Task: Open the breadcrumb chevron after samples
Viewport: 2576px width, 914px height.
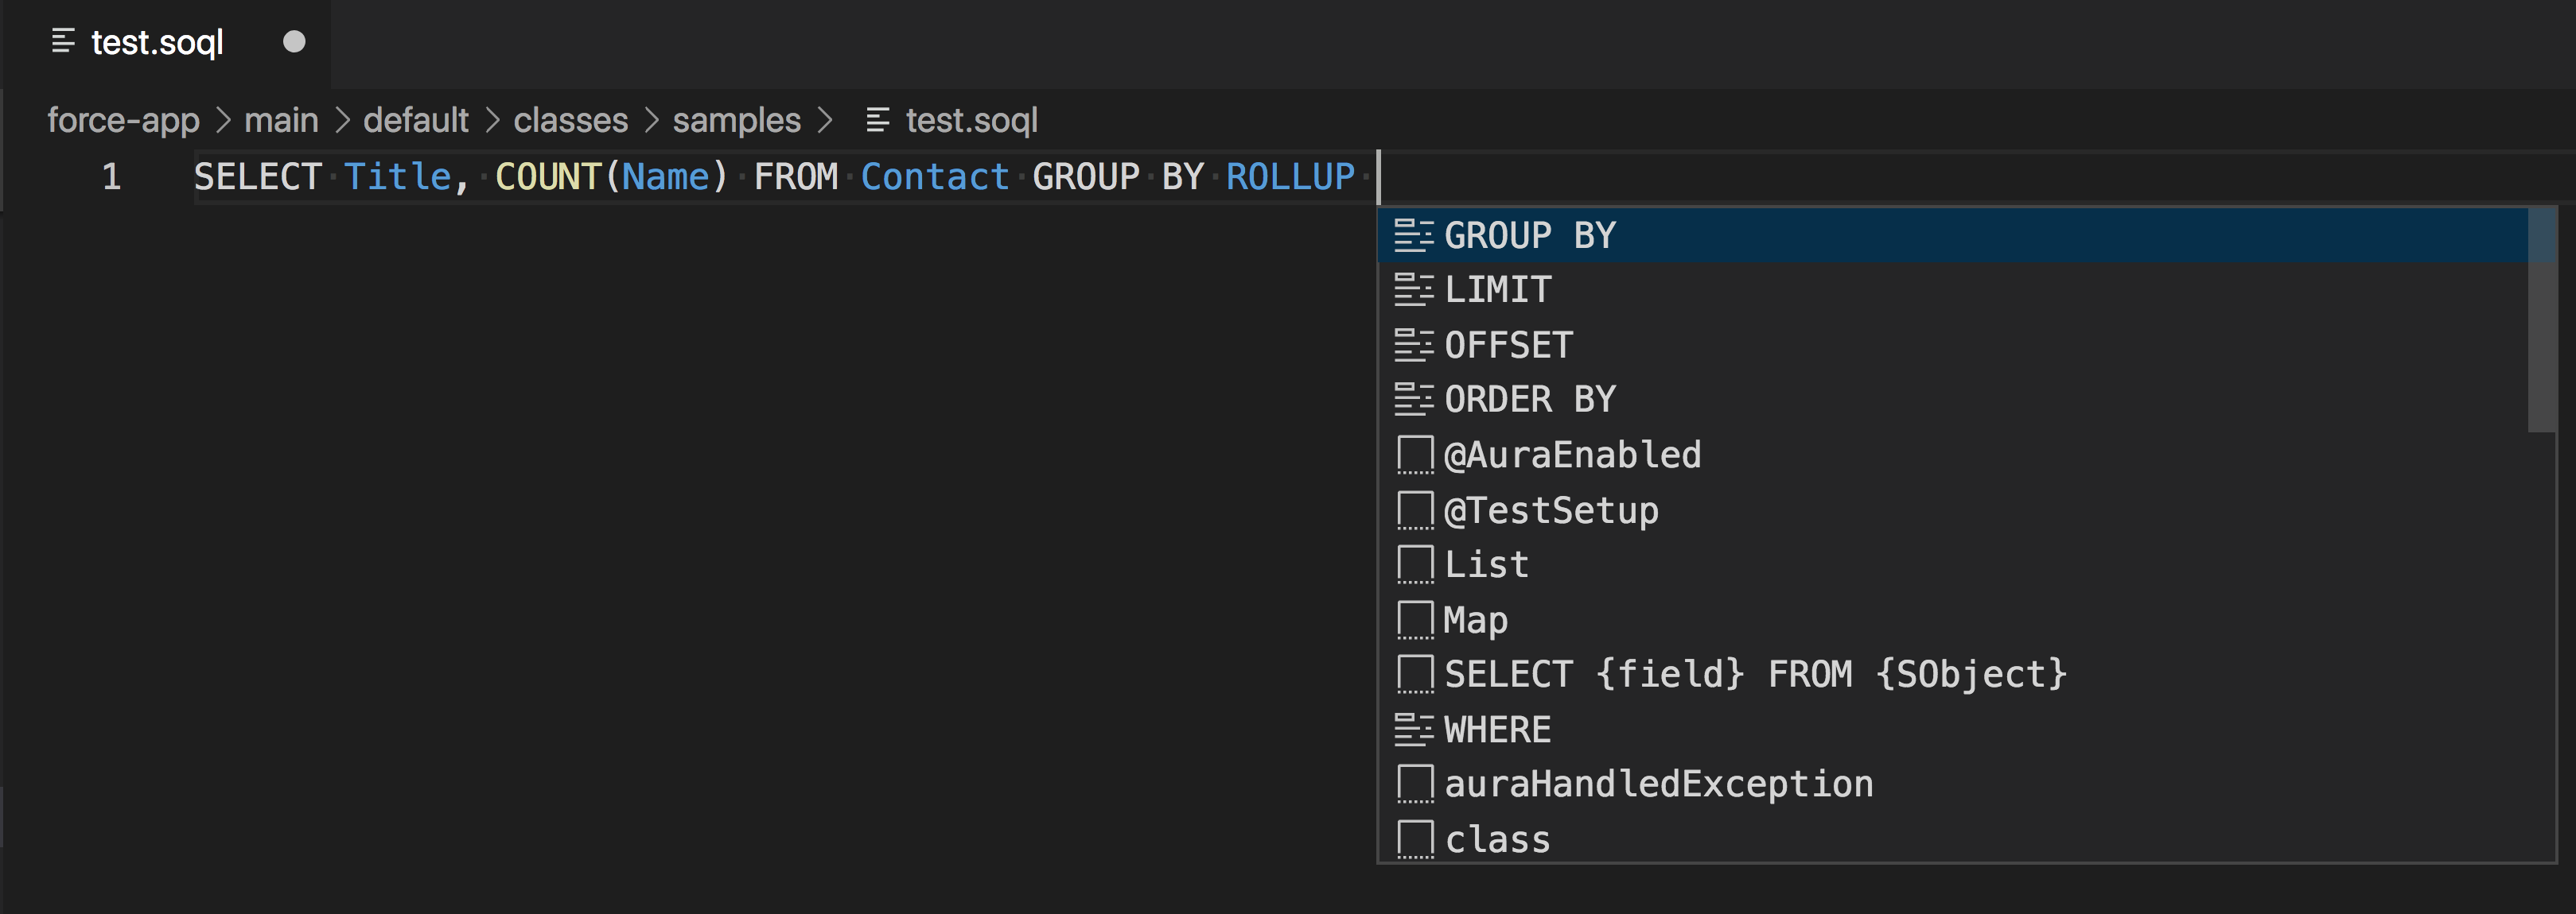Action: [x=830, y=119]
